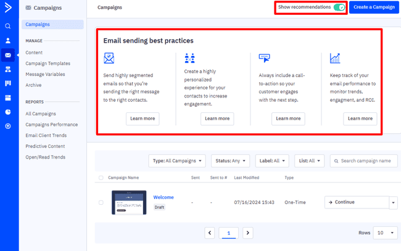Click the Create a Campaign button
This screenshot has width=401, height=251.
click(374, 7)
